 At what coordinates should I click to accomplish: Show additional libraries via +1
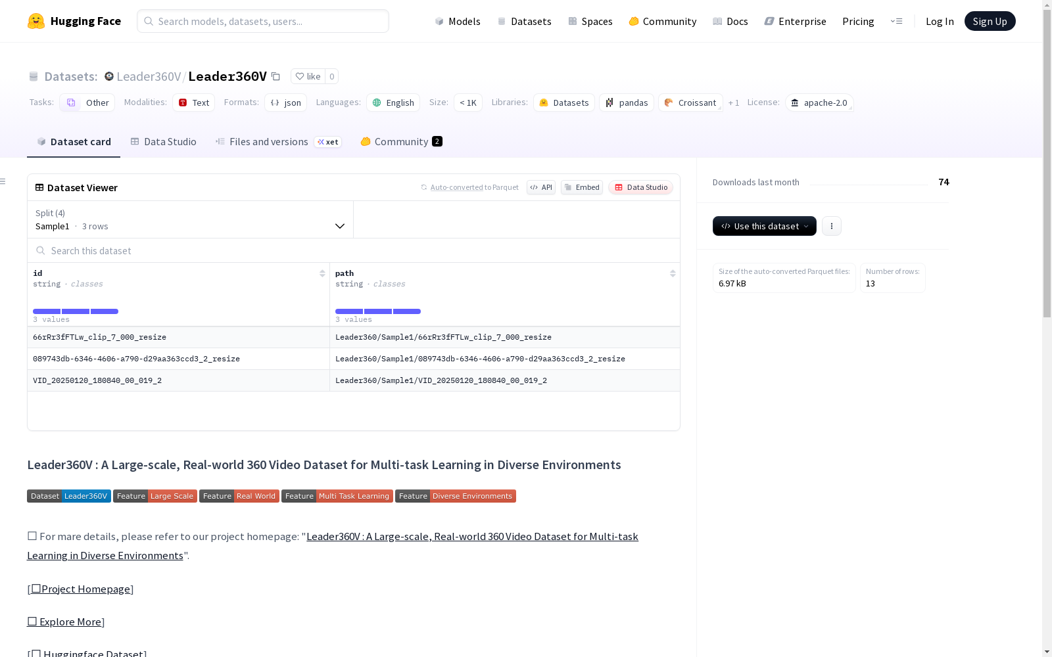tap(734, 102)
